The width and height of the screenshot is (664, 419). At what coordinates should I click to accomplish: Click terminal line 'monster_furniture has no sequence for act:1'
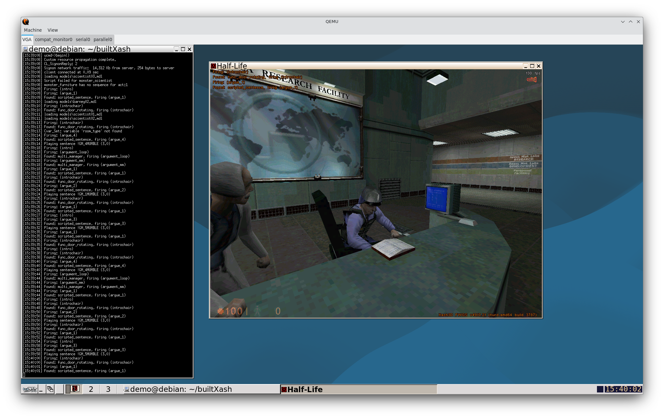[x=86, y=85]
